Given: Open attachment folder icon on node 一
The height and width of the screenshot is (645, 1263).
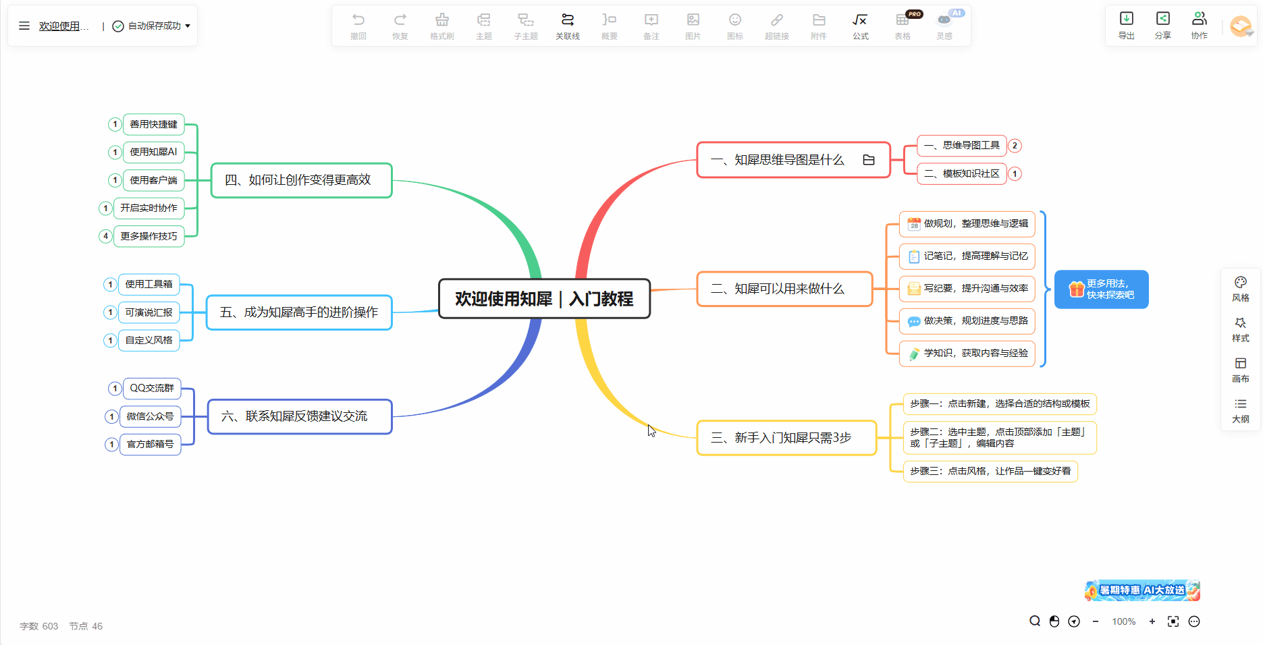Looking at the screenshot, I should (869, 160).
